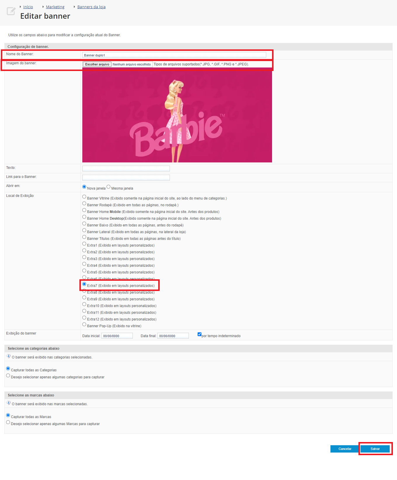Go to Marketing breadcrumb link
This screenshot has width=397, height=480.
click(x=55, y=7)
